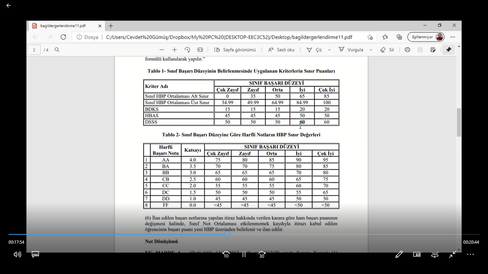Click the address bar with the file path
This screenshot has width=488, height=274.
tap(229, 37)
